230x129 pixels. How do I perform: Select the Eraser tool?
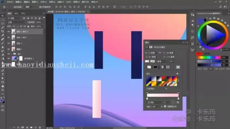3,55
